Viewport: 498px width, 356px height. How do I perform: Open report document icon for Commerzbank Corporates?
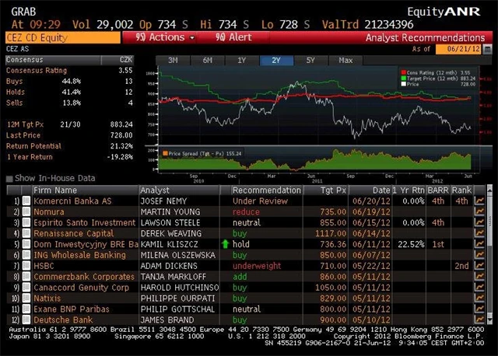coord(26,277)
